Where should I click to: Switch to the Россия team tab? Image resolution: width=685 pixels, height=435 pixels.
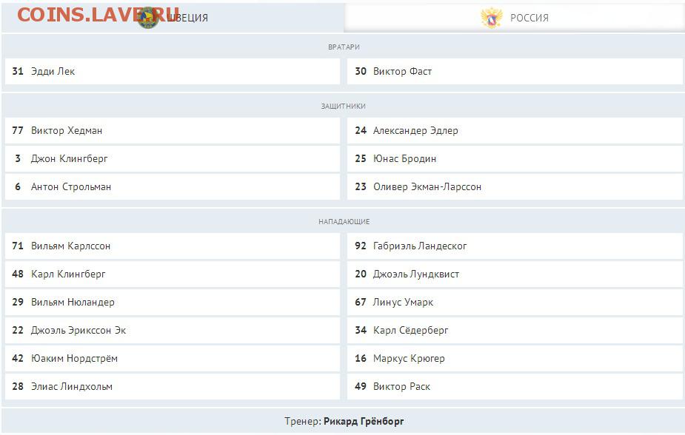514,18
